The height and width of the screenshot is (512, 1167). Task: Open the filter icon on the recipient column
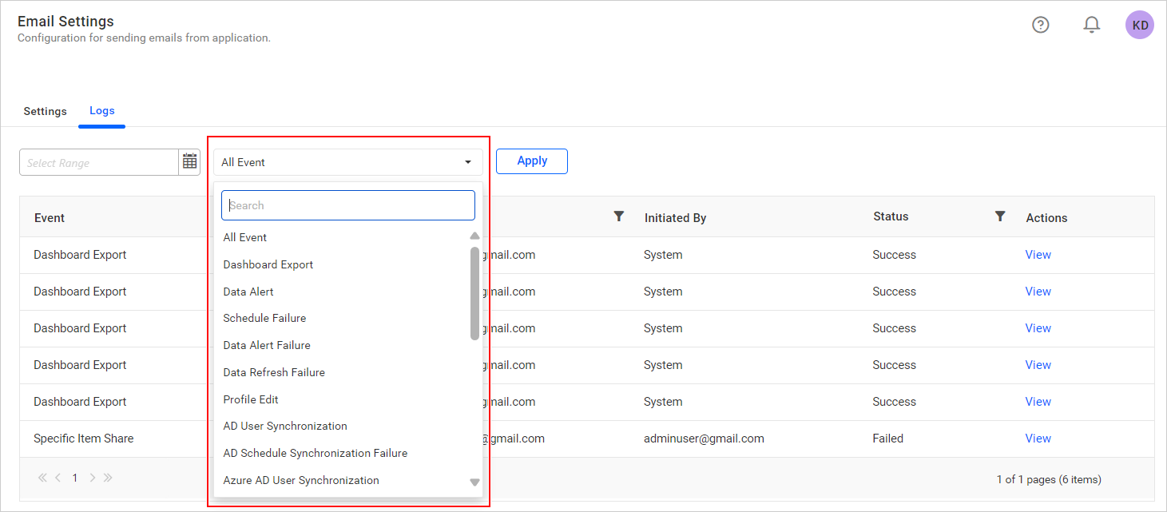coord(618,216)
